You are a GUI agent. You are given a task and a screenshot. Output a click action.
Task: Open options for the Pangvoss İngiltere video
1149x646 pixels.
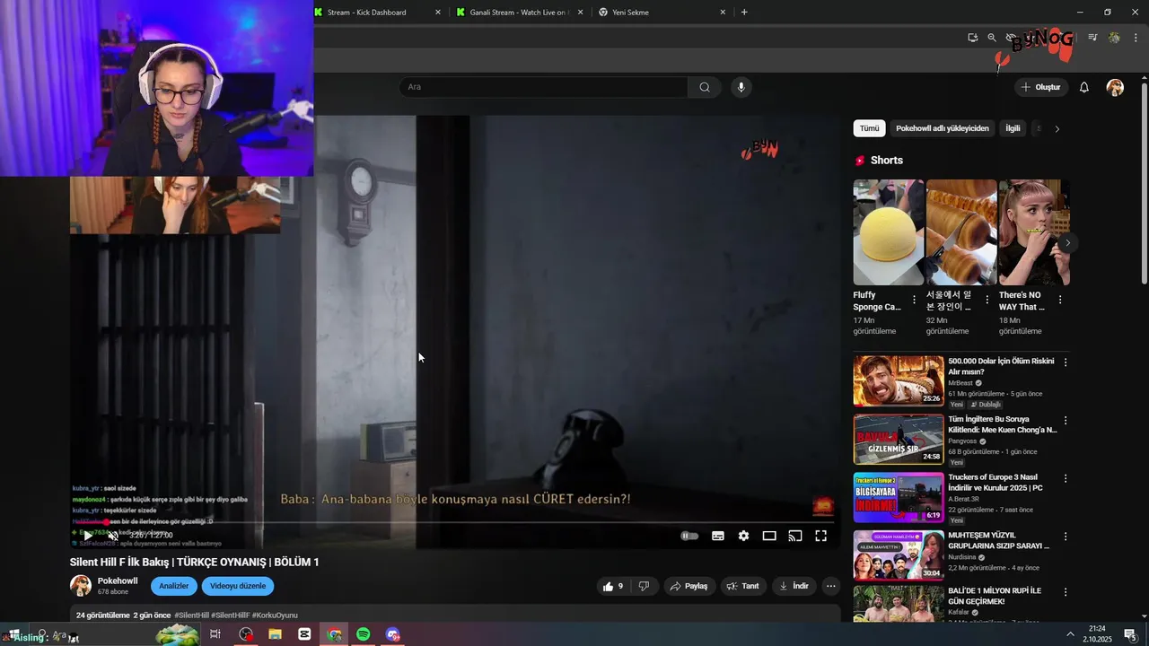(1066, 420)
